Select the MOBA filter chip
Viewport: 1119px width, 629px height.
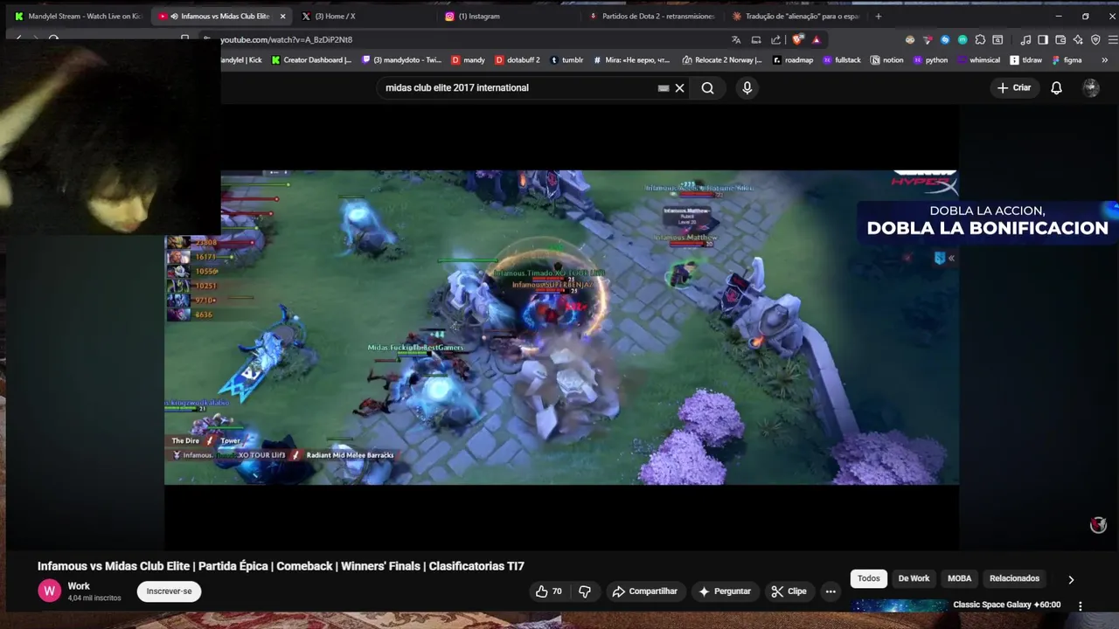click(x=959, y=578)
